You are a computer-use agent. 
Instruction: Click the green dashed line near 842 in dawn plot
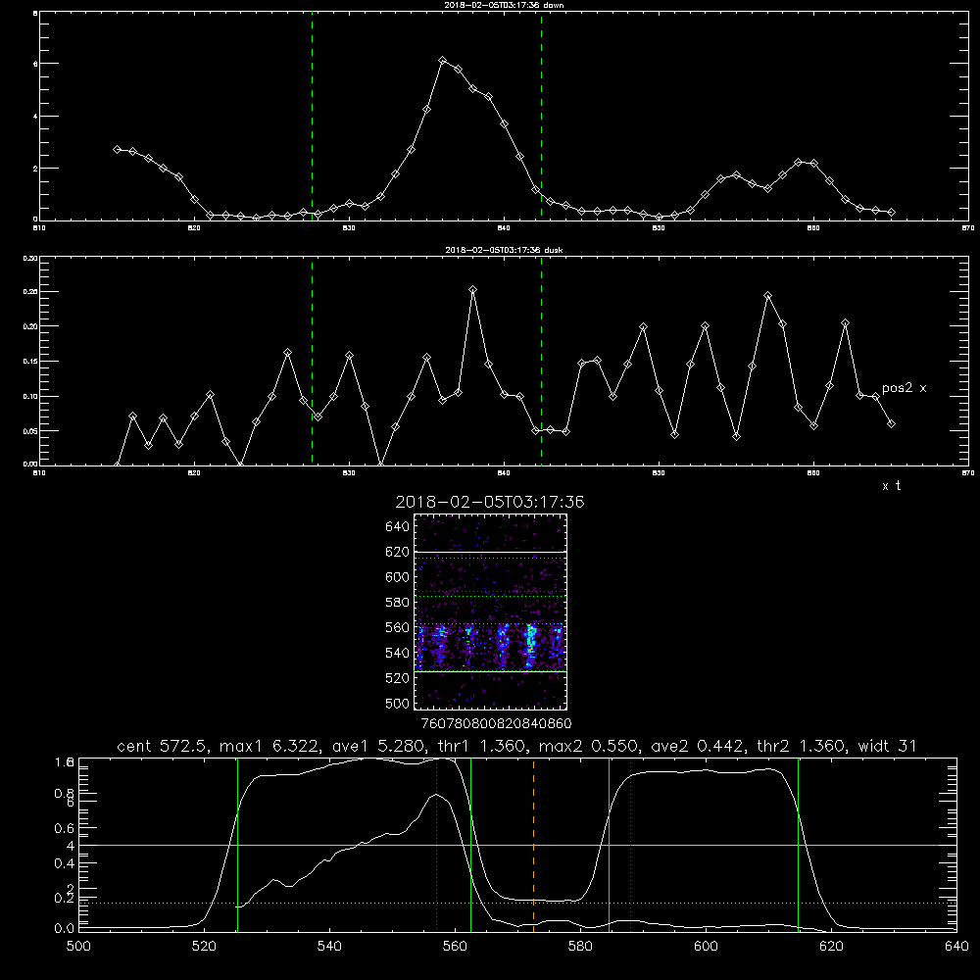(x=541, y=117)
